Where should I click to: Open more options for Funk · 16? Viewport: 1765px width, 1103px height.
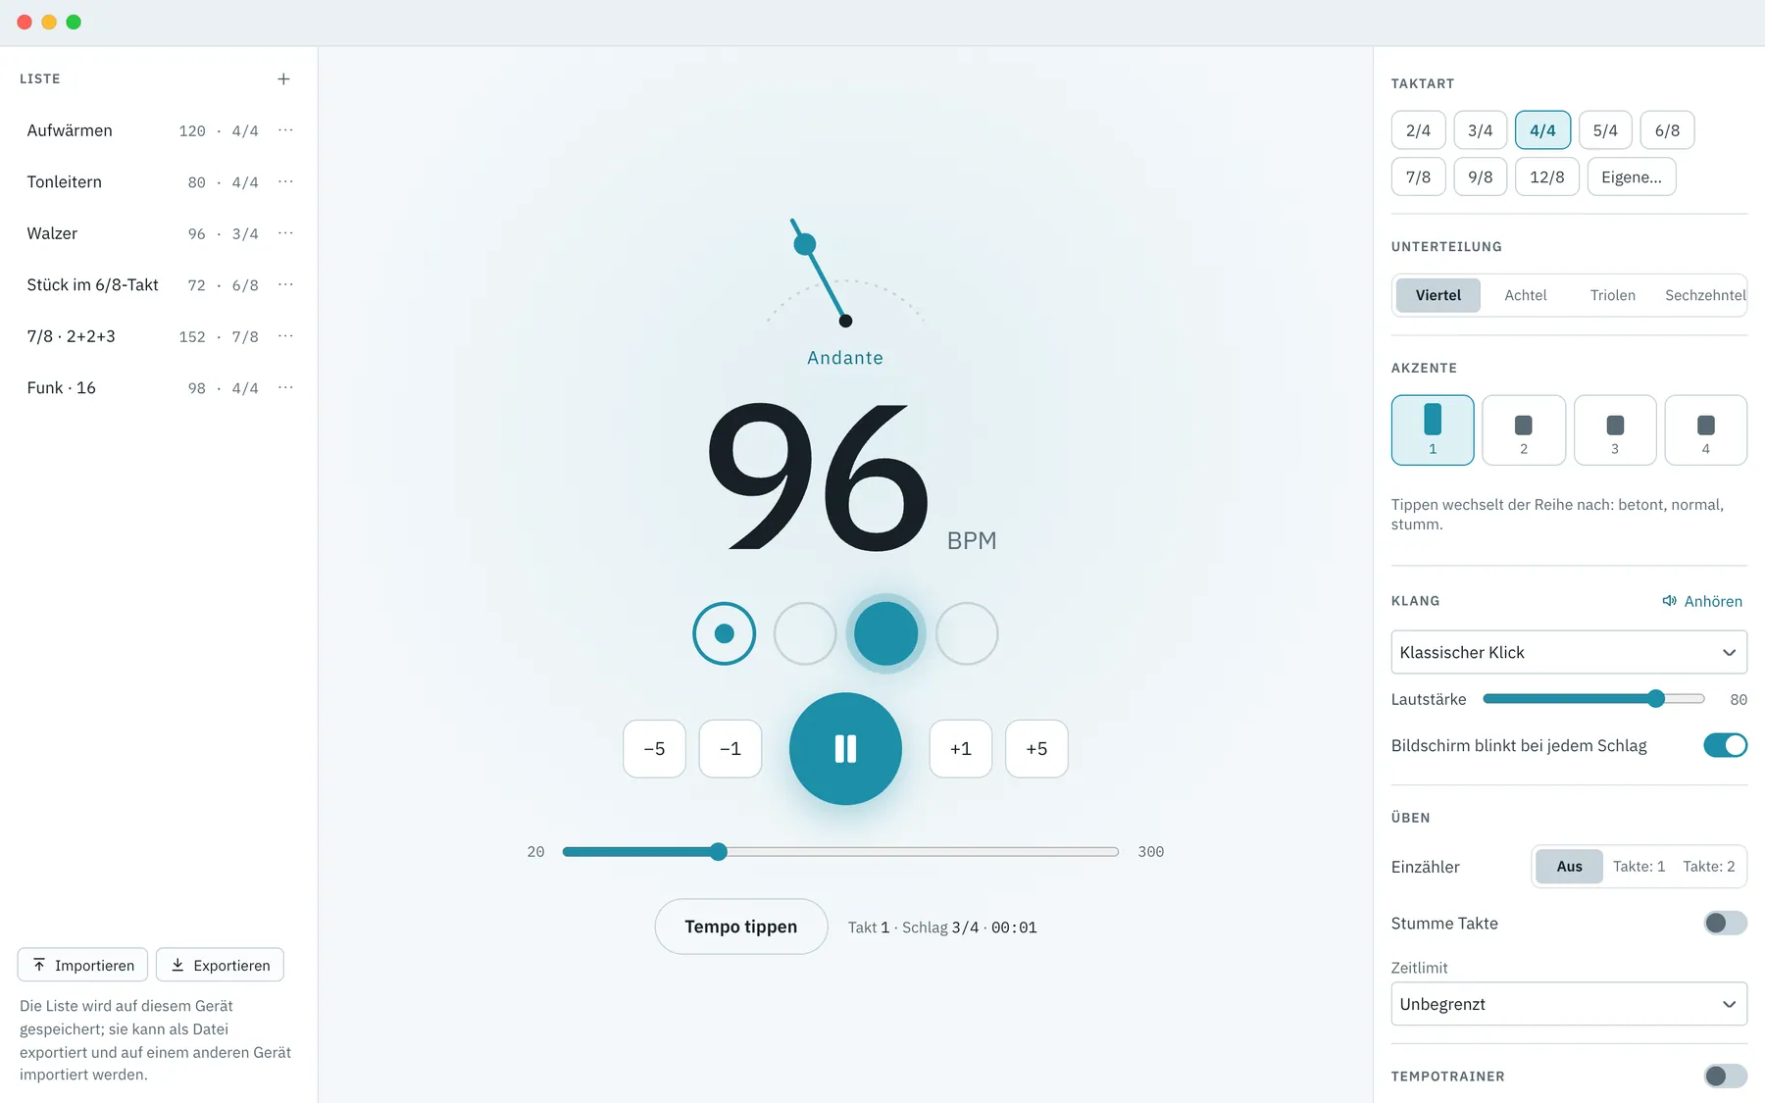click(x=285, y=387)
